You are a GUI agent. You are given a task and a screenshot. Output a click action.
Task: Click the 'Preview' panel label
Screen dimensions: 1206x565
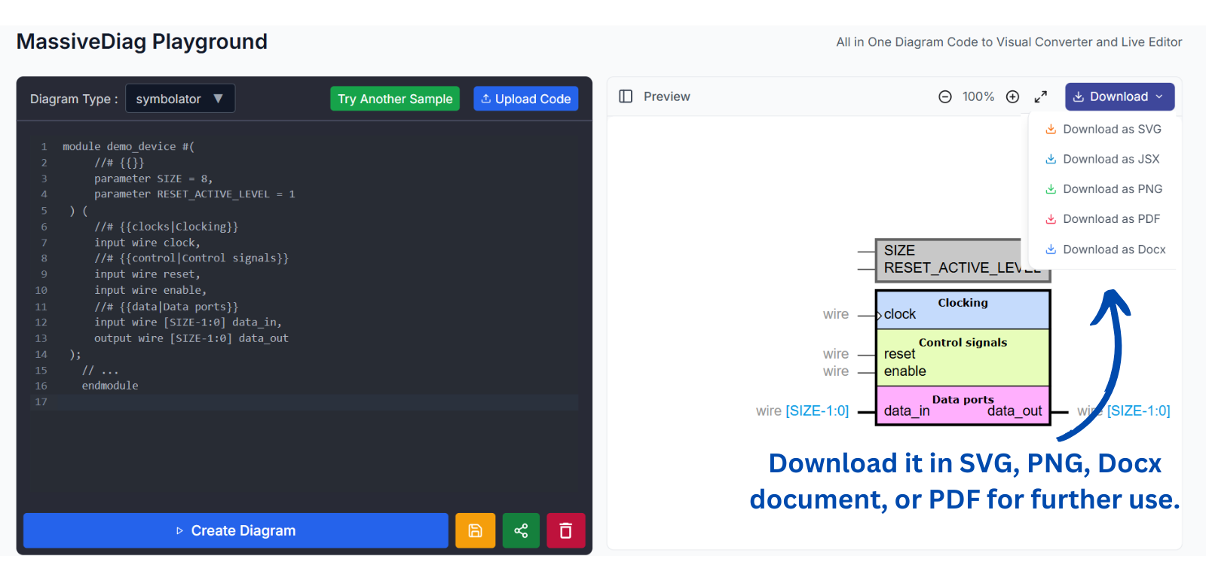coord(666,96)
